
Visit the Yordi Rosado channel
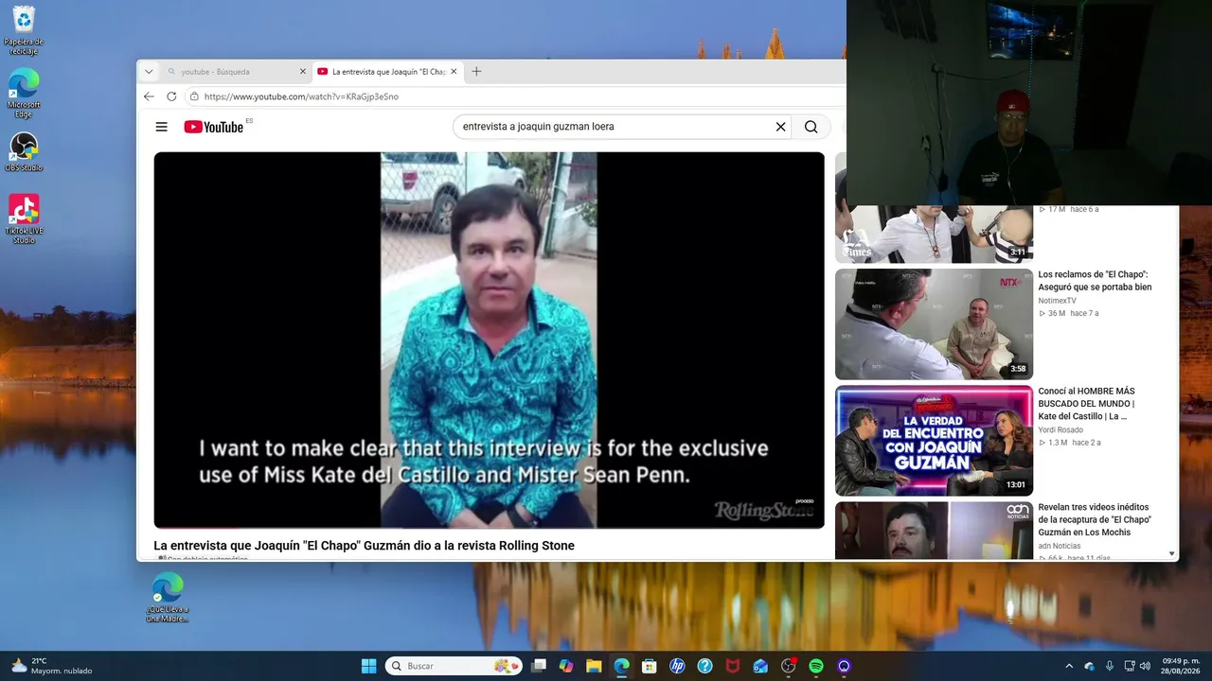(1060, 430)
